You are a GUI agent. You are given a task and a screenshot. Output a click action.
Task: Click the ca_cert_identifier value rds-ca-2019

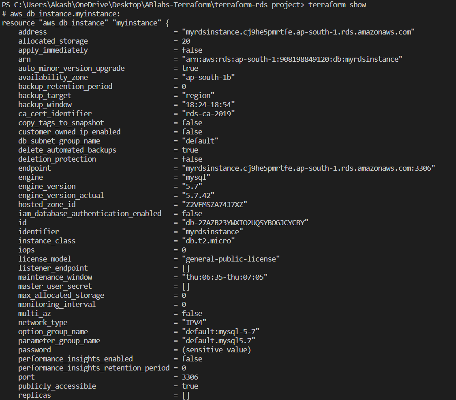click(x=208, y=114)
